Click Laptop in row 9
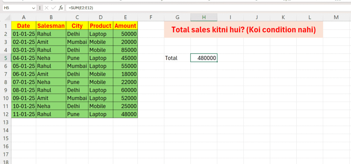Image resolution: width=351 pixels, height=164 pixels. pos(101,90)
